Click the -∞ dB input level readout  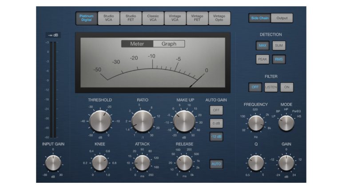click(x=53, y=35)
